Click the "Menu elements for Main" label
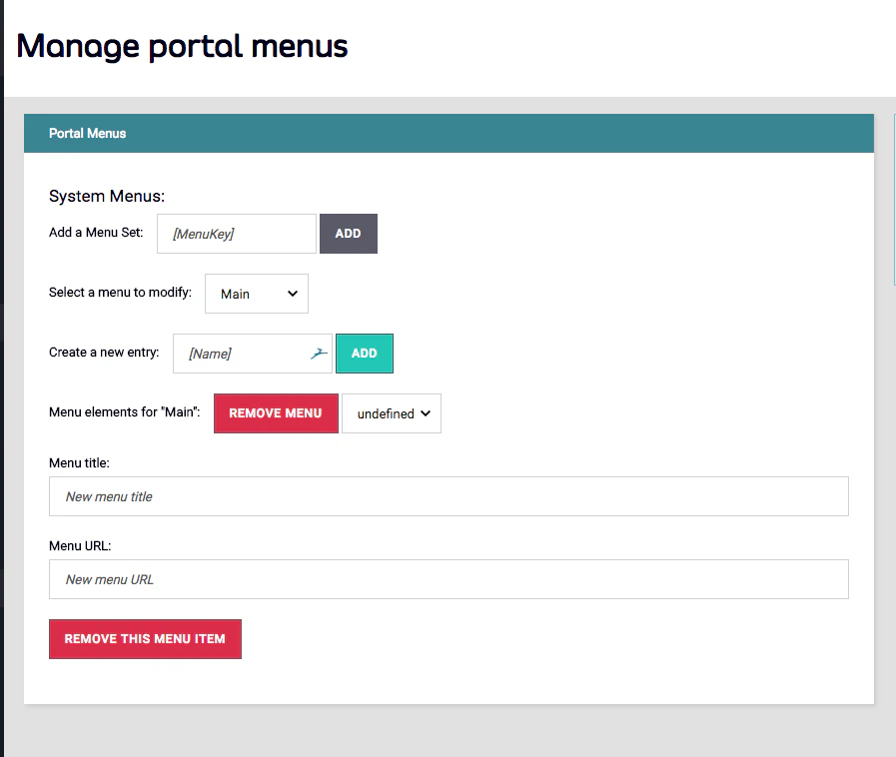896x757 pixels. (123, 410)
